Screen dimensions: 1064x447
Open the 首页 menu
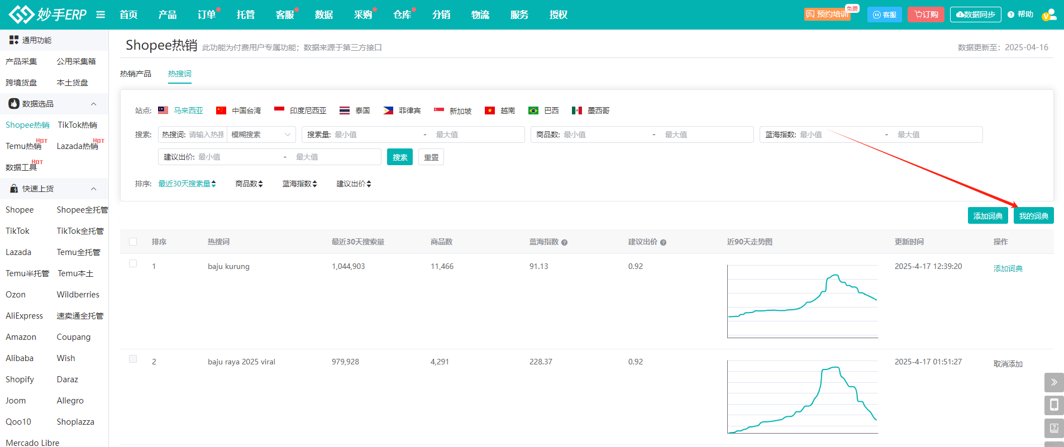tap(128, 15)
